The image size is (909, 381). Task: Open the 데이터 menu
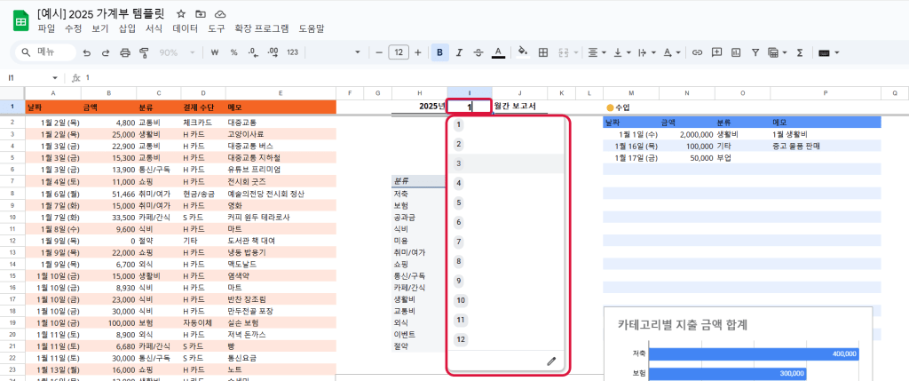185,28
